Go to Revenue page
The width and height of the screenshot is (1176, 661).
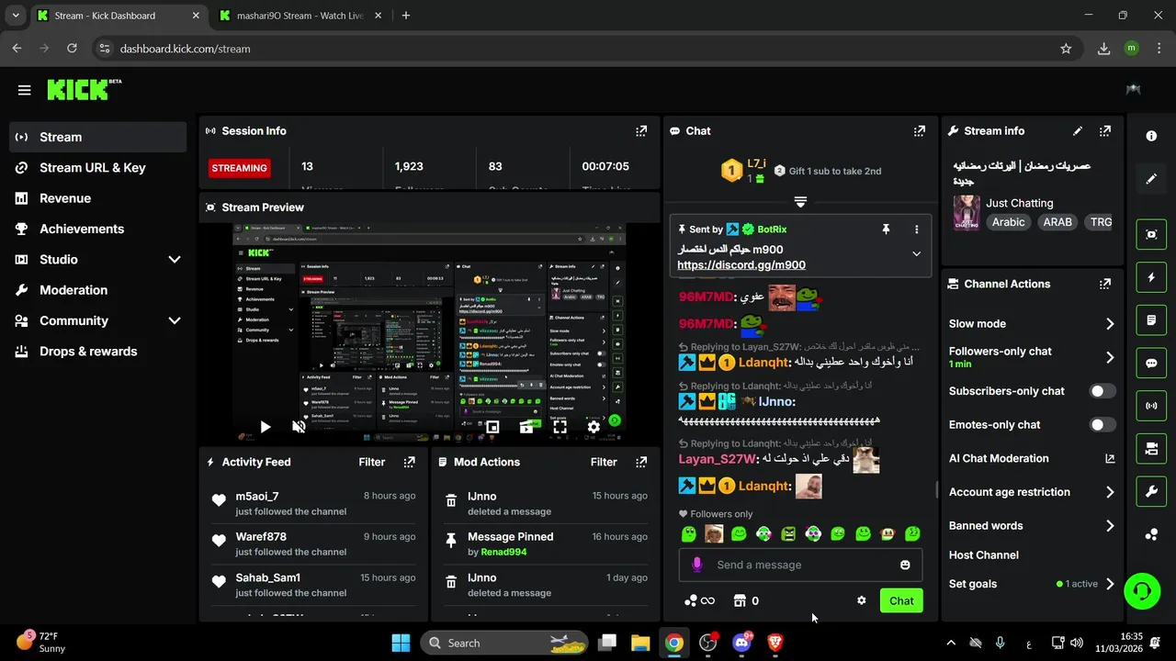tap(98, 198)
